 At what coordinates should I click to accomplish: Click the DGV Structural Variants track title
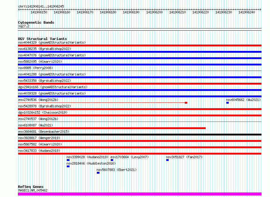42,39
